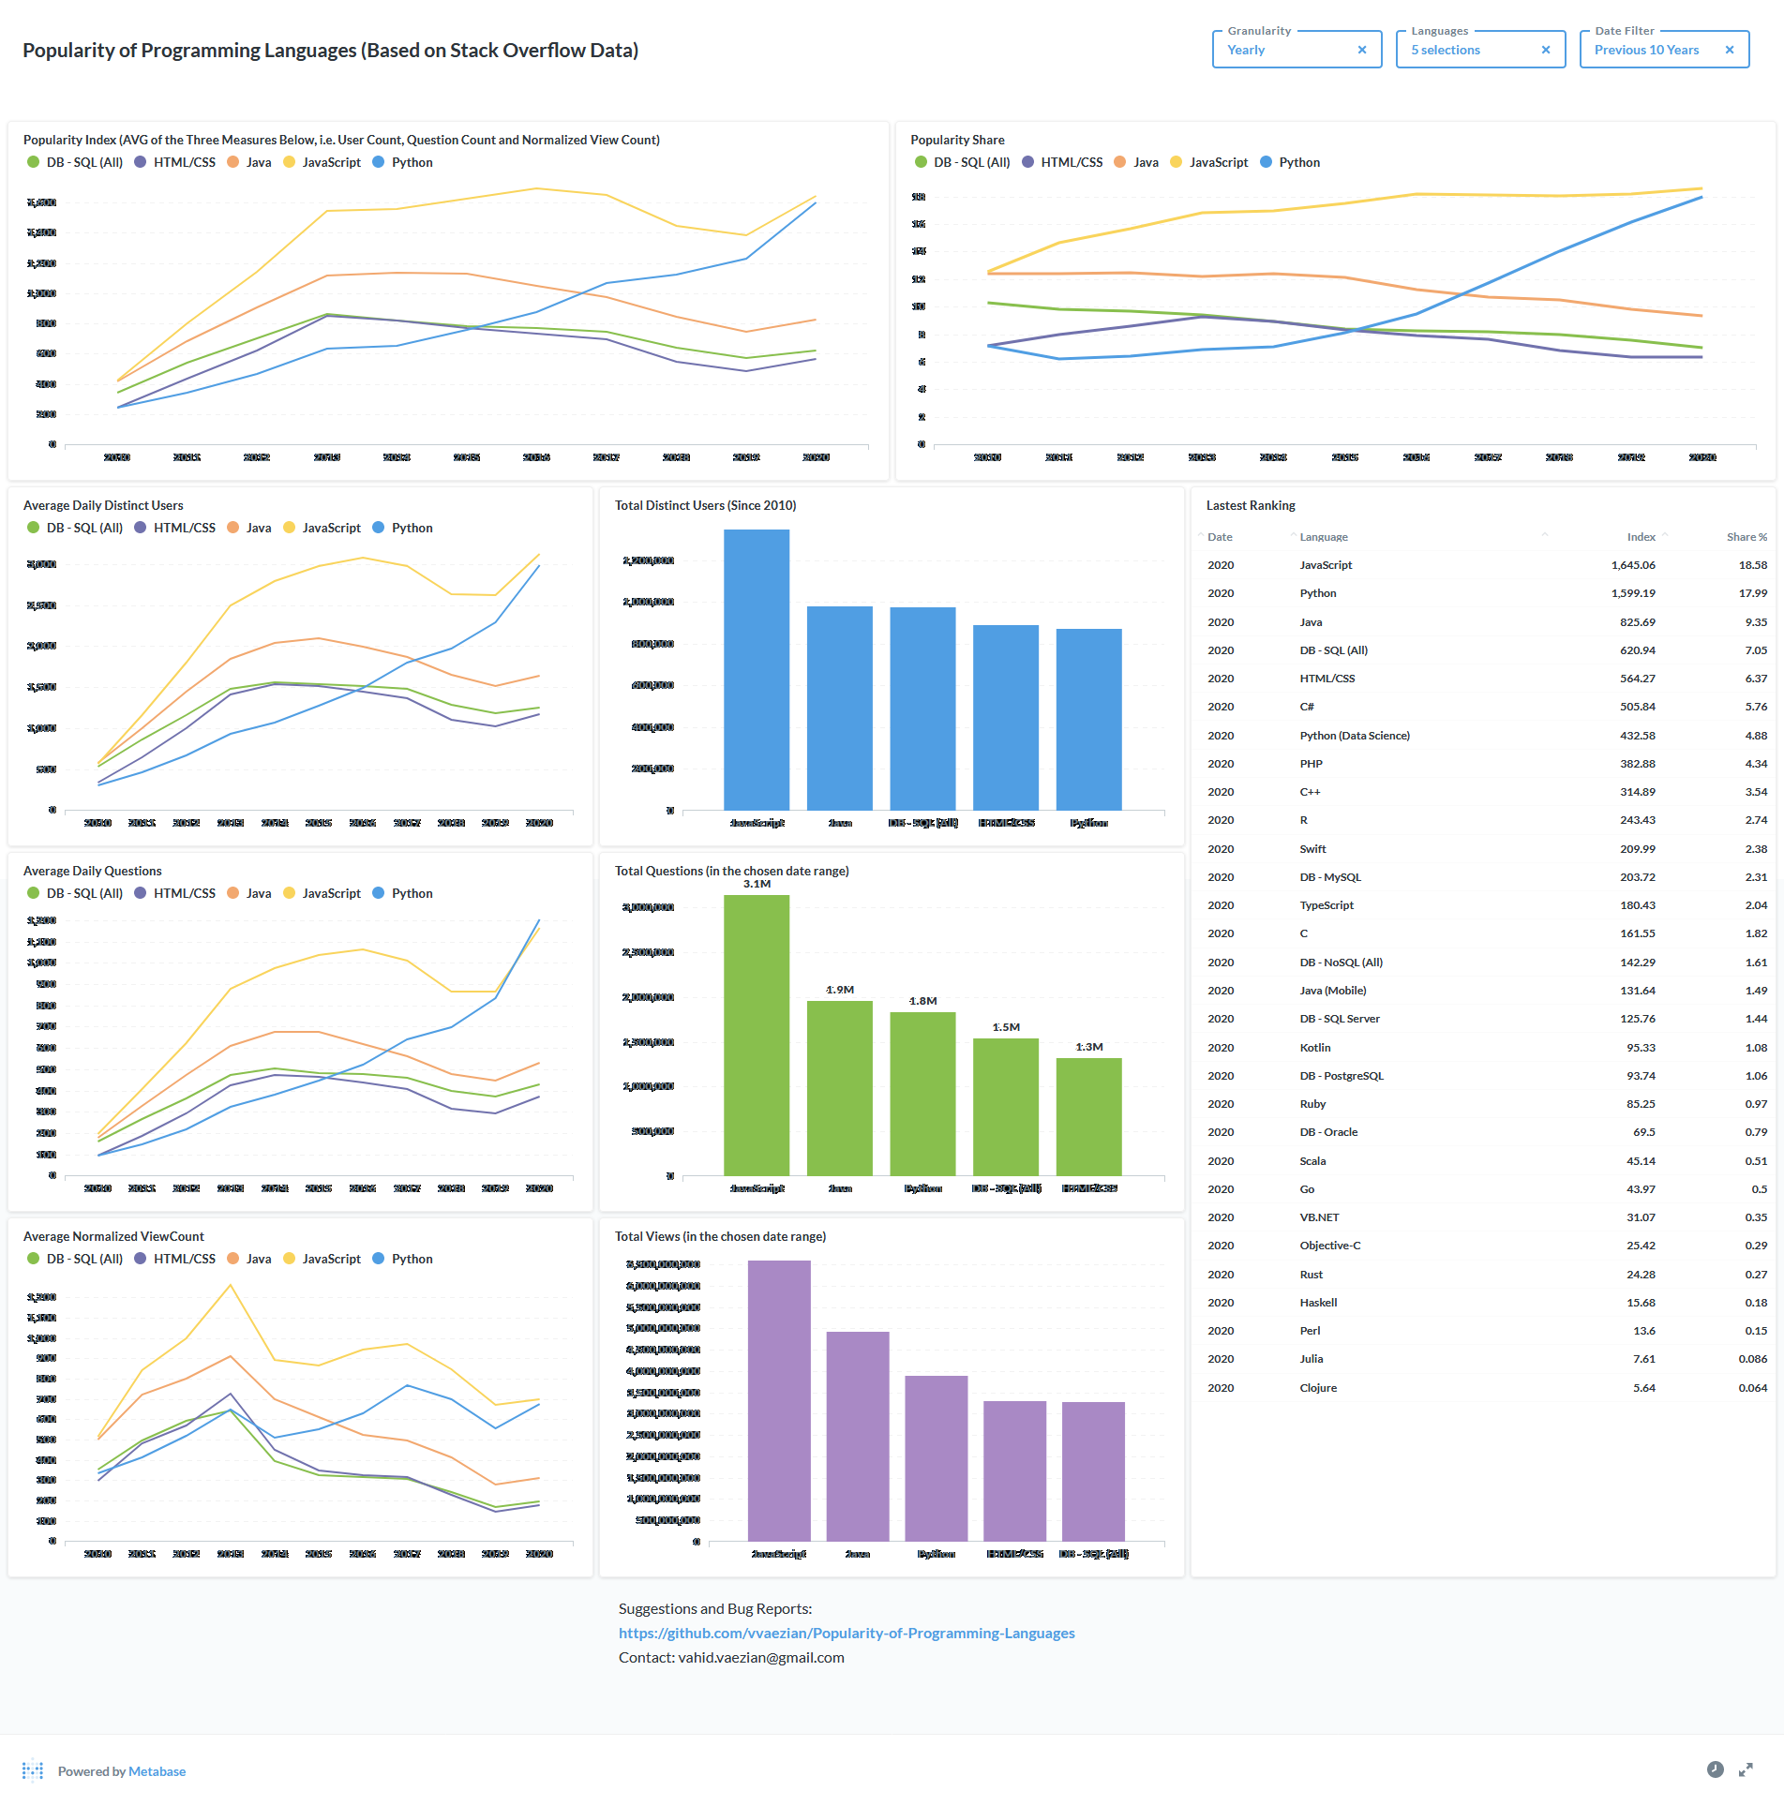Sort ranking table by Date column
1784x1806 pixels.
pyautogui.click(x=1219, y=537)
